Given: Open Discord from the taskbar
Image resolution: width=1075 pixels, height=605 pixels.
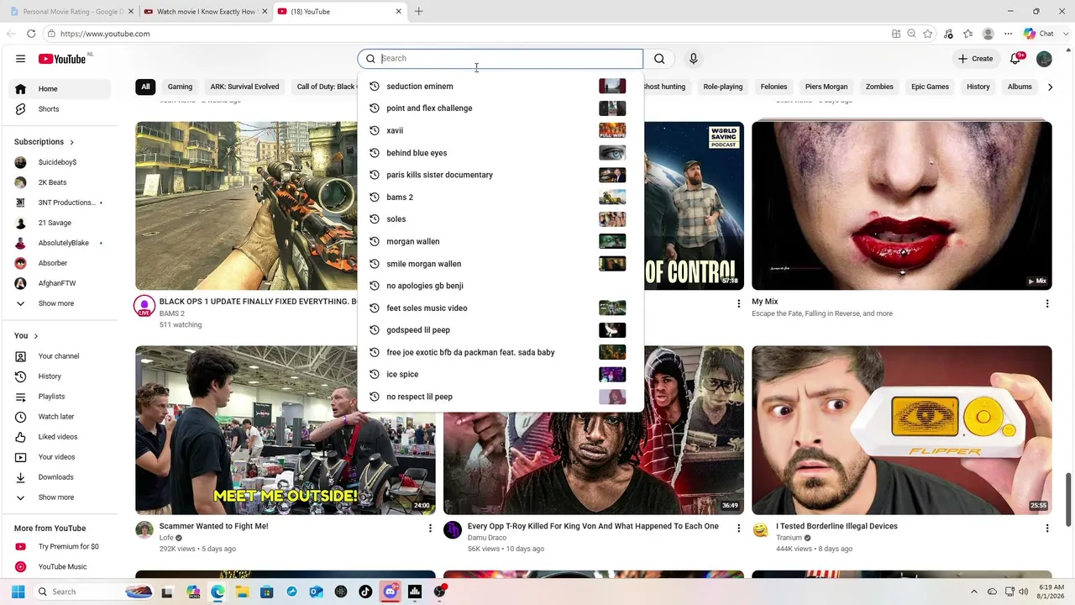Looking at the screenshot, I should [390, 592].
